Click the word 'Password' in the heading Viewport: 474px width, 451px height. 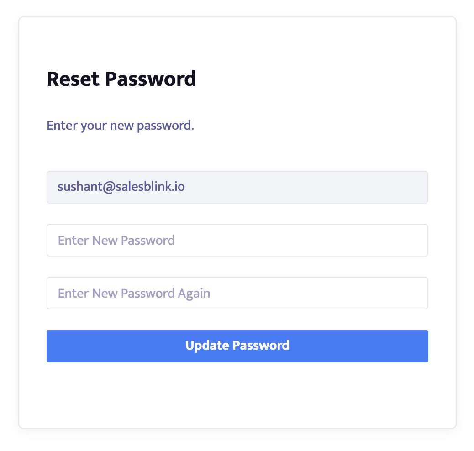(x=150, y=79)
